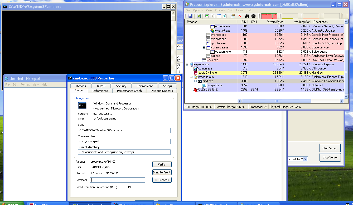Click the binoculars Find Handle or DLL icon

tap(247, 16)
